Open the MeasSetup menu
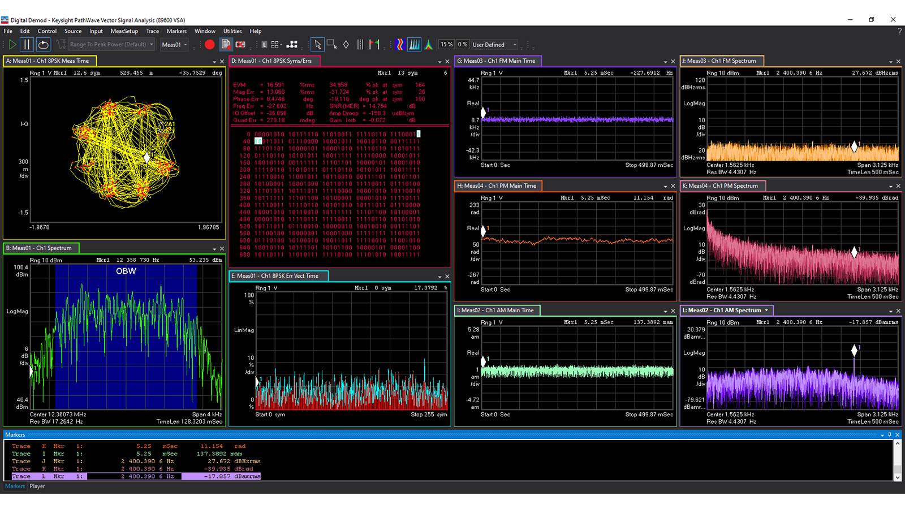This screenshot has height=509, width=905. [124, 31]
